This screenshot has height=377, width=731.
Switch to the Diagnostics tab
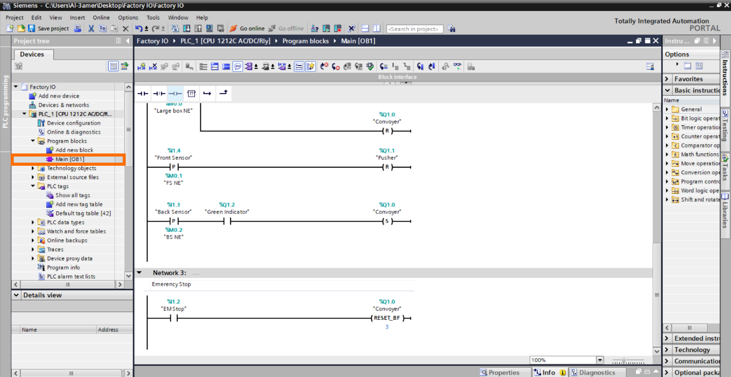pos(598,372)
